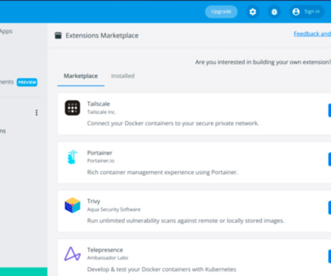
Task: Click the PREVIEW badge in the sidebar
Action: pyautogui.click(x=27, y=82)
